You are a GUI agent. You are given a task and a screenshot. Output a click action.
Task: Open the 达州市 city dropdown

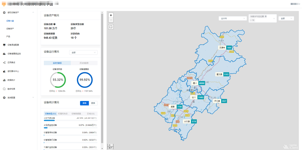(x=233, y=18)
